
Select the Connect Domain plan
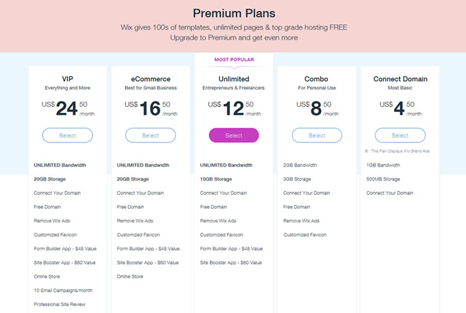point(400,135)
